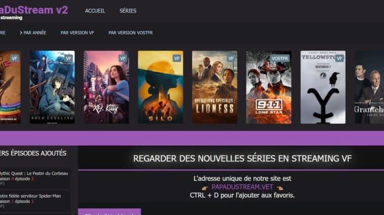Filter series by PAR VERSION VOSTFR
The height and width of the screenshot is (215, 384).
[131, 33]
